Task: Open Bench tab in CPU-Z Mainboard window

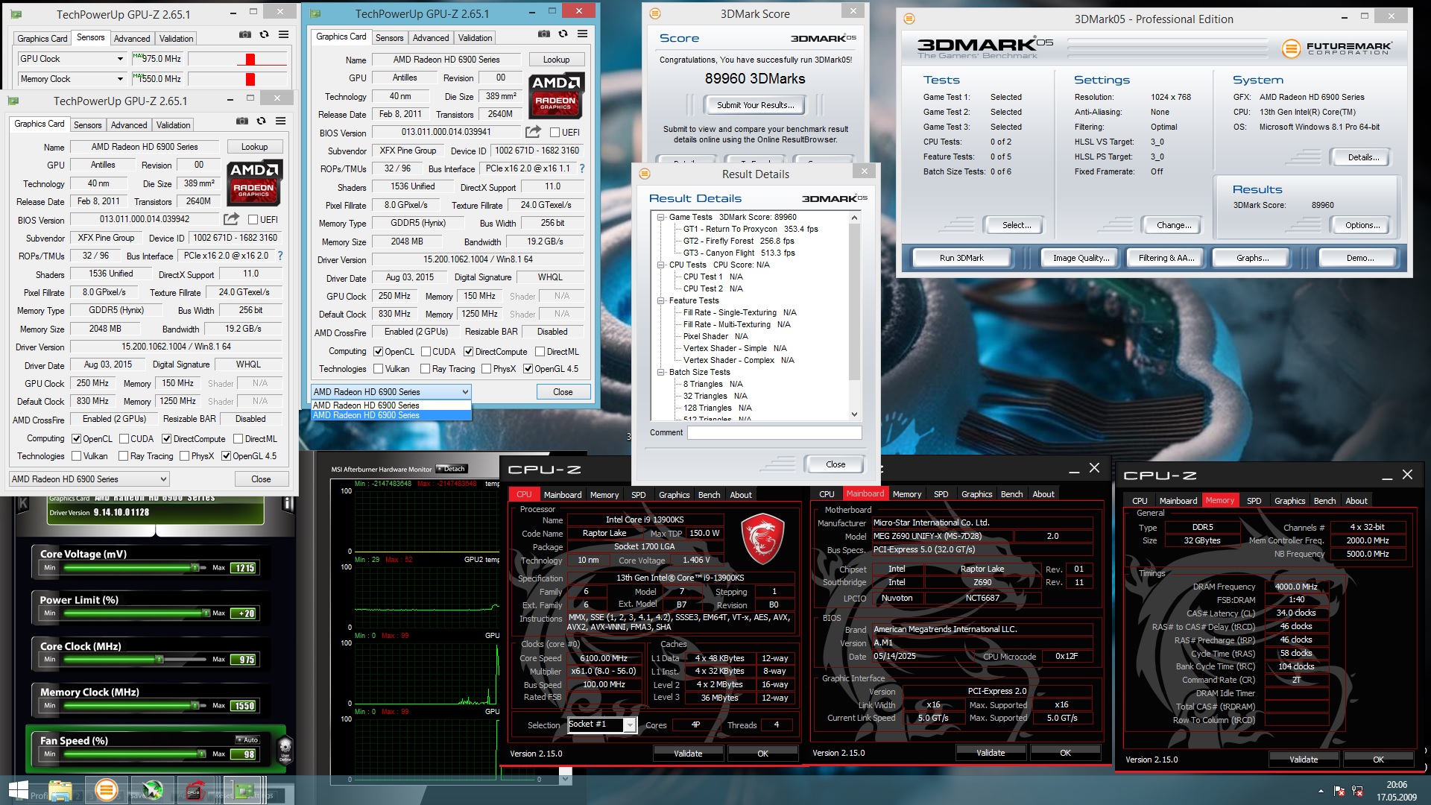Action: 1011,494
